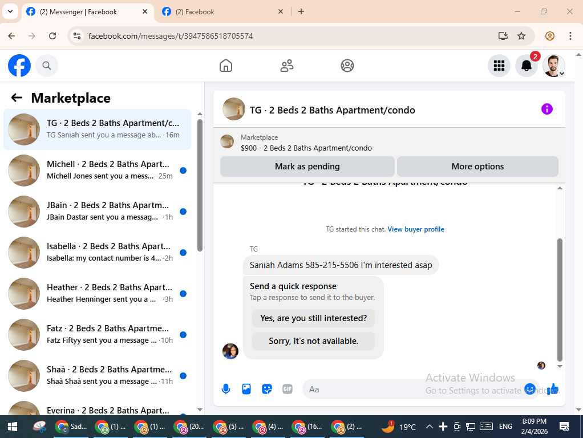This screenshot has height=438, width=583.
Task: Open the Friends icon in top navigation
Action: tap(287, 66)
